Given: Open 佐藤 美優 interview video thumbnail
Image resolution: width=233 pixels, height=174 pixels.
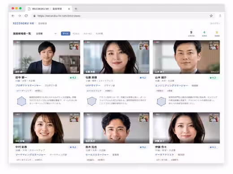Looking at the screenshot, I should point(116,57).
